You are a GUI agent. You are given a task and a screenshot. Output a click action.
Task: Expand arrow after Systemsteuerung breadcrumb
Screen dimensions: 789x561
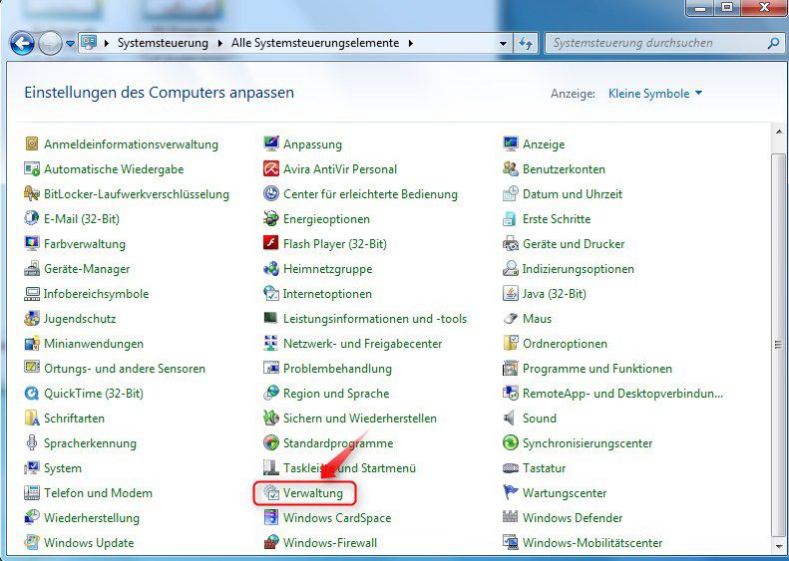pos(219,43)
